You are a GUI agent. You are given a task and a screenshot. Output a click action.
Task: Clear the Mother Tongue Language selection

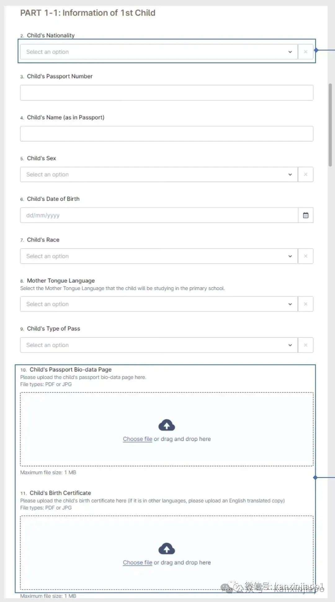click(306, 304)
